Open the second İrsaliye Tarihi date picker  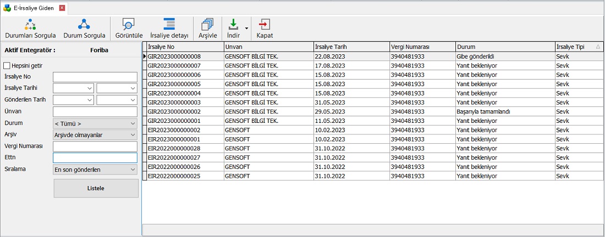117,88
